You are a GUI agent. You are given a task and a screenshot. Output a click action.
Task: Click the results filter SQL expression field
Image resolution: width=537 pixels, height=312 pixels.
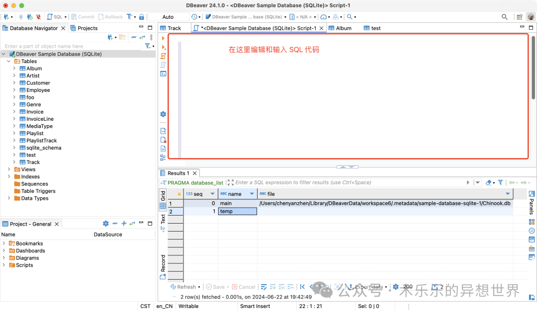(350, 183)
